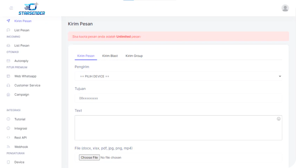Switch to the Kirim Group tab
The image size is (296, 168).
[x=134, y=56]
